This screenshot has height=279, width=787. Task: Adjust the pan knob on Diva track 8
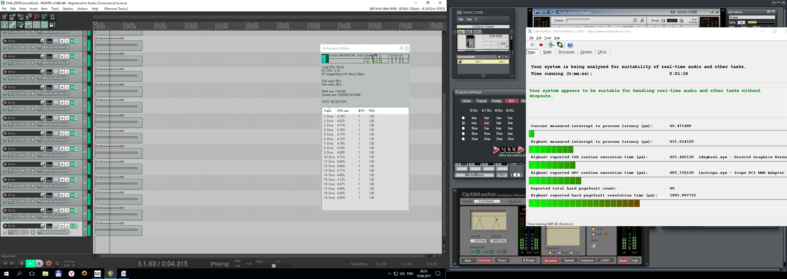[x=56, y=57]
